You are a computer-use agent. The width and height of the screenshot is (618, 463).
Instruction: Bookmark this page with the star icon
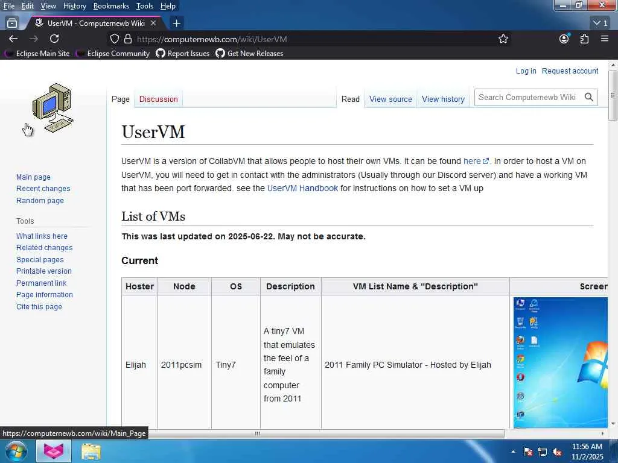tap(503, 39)
